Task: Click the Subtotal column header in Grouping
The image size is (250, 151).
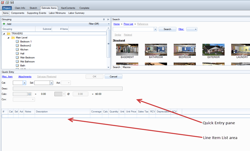Action: [x=44, y=29]
